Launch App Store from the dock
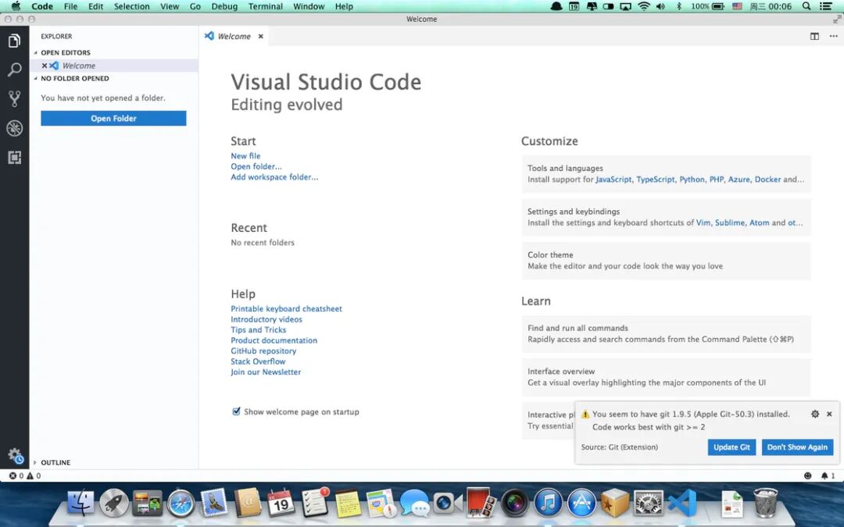 (581, 504)
